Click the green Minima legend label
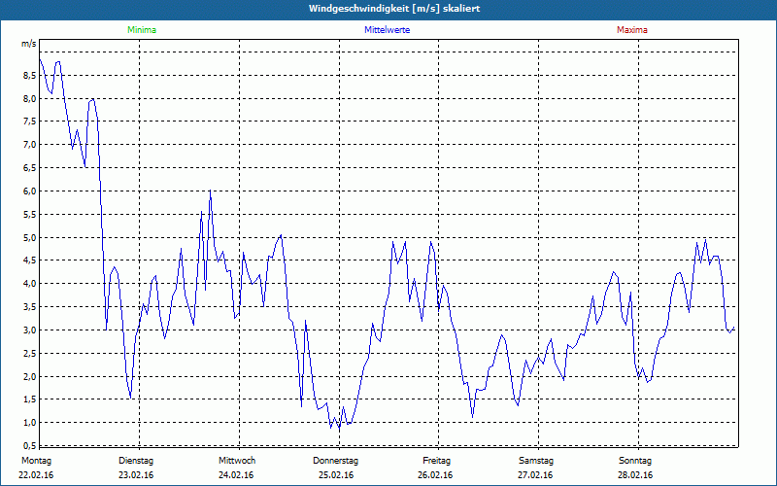The height and width of the screenshot is (486, 777). tap(142, 30)
